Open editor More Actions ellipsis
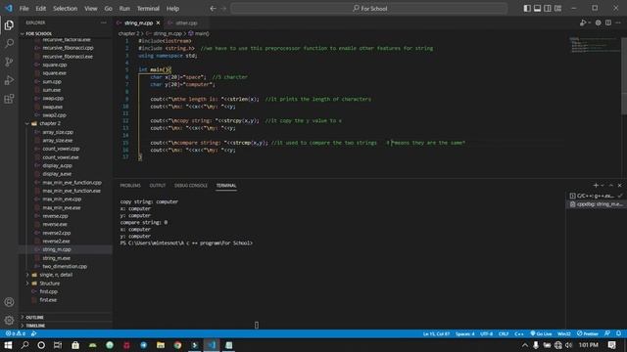Image resolution: width=627 pixels, height=352 pixels. 618,22
